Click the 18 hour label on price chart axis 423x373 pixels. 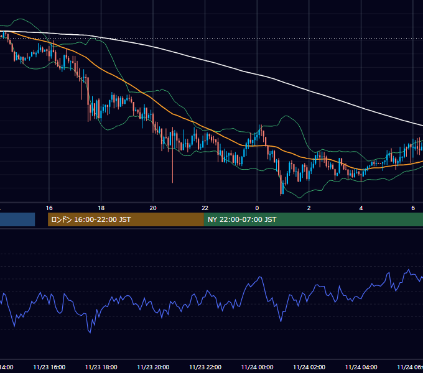point(101,208)
